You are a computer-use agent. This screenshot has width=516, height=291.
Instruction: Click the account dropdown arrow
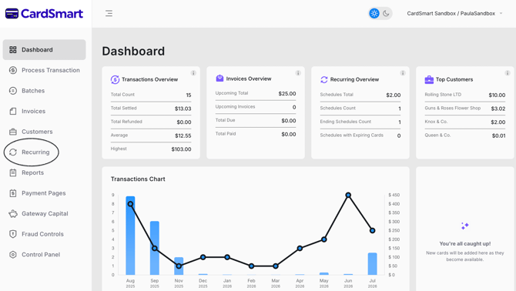[x=501, y=14]
